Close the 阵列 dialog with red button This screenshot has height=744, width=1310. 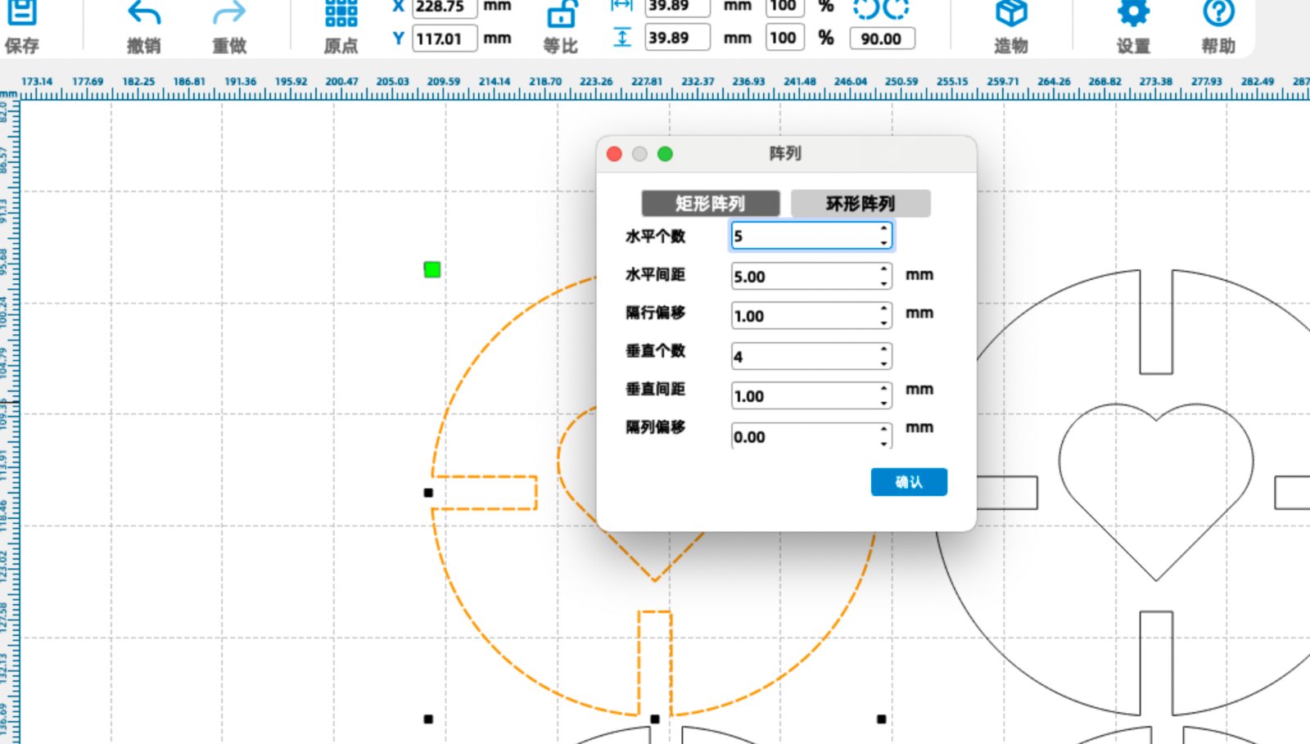tap(614, 154)
